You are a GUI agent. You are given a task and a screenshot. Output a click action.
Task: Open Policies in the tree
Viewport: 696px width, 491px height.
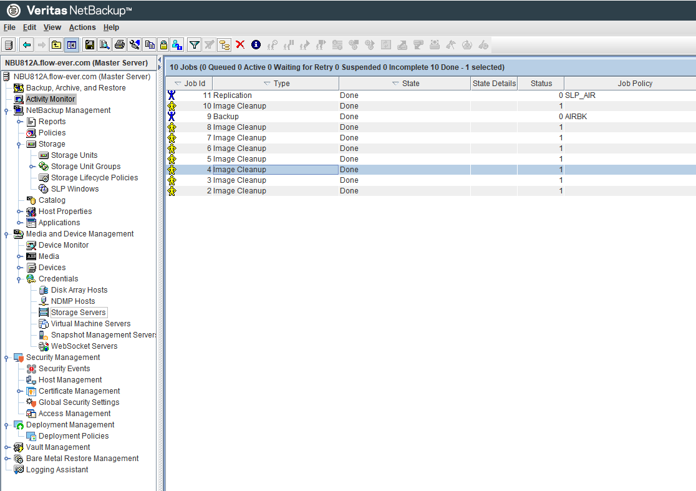point(52,133)
